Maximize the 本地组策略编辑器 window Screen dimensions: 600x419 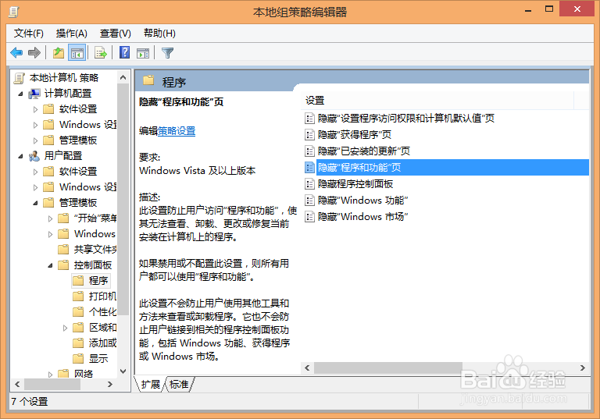(548, 9)
